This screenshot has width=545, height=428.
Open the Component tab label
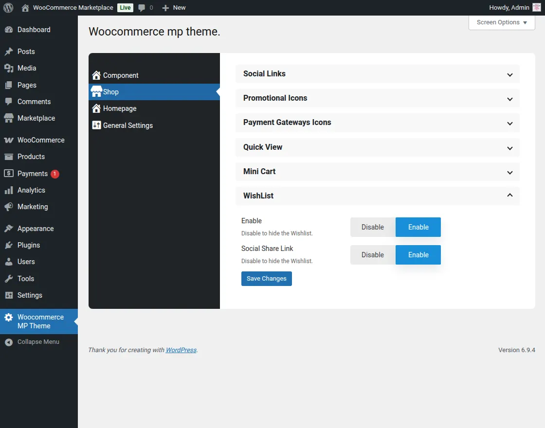[121, 75]
